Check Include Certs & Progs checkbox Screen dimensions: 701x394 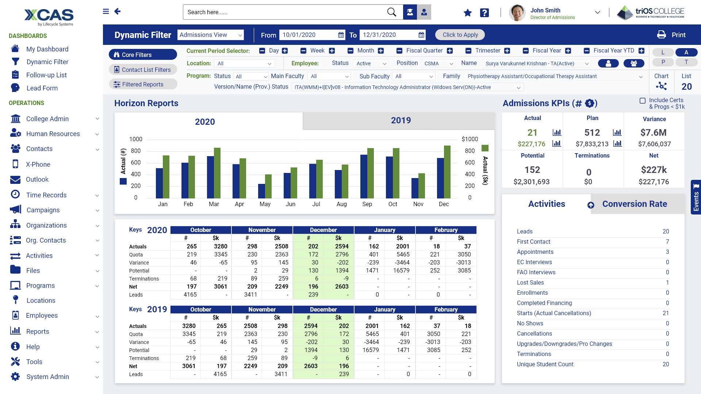point(643,100)
